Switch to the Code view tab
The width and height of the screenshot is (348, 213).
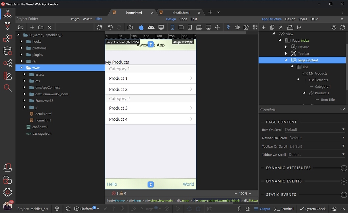point(183,19)
